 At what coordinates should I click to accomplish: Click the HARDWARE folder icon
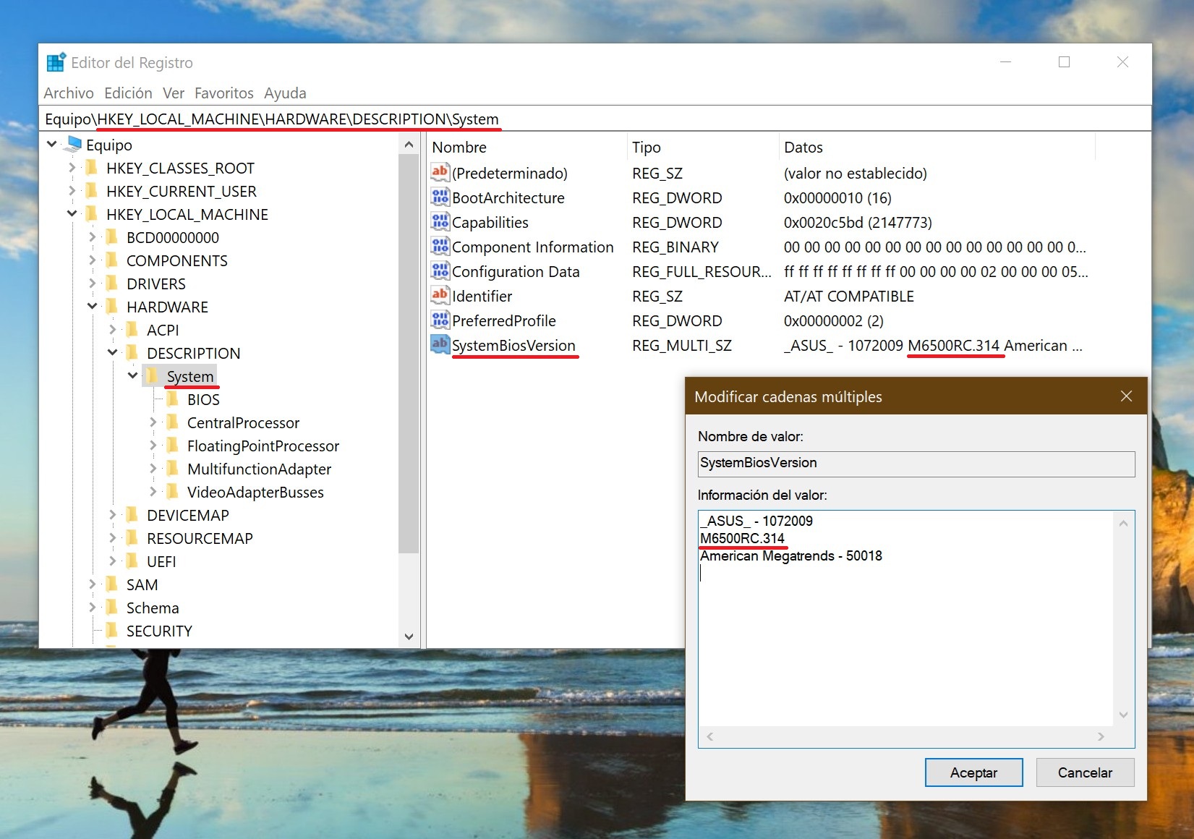click(x=112, y=307)
